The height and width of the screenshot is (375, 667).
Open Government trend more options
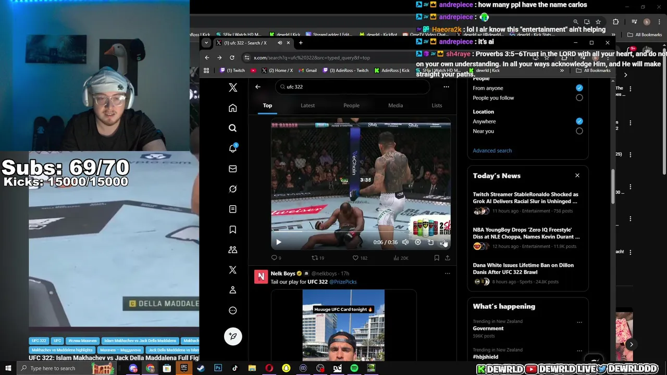click(x=579, y=322)
